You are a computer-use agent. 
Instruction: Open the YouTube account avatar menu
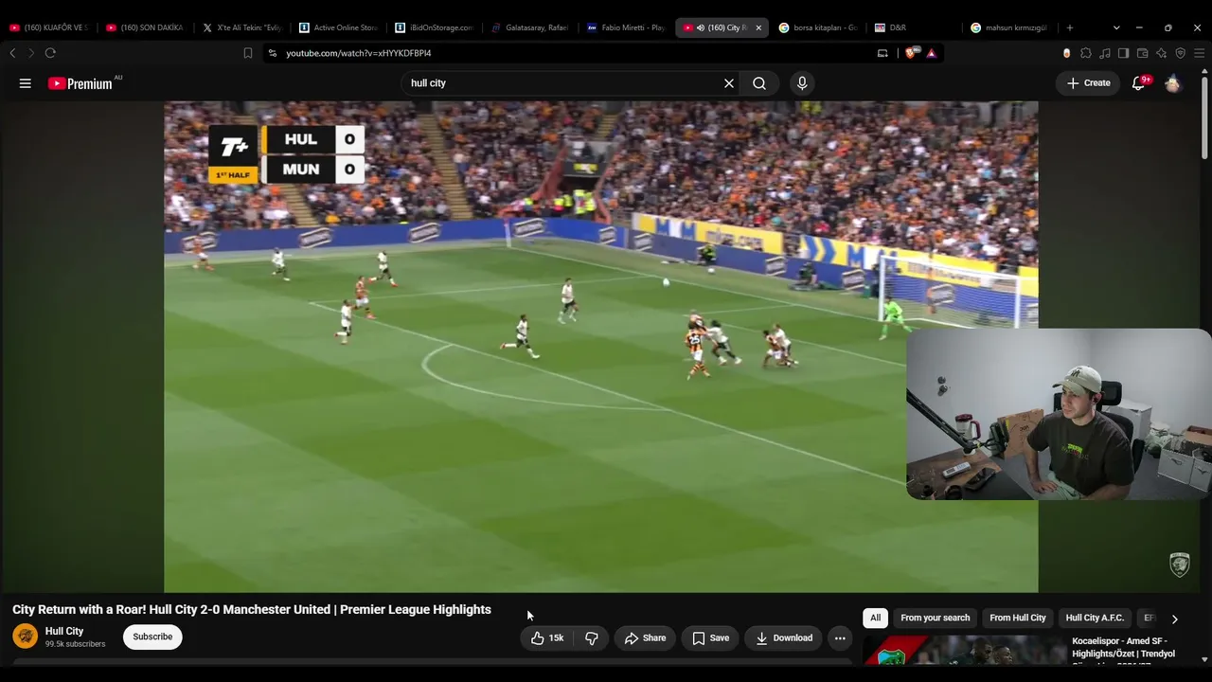1173,83
